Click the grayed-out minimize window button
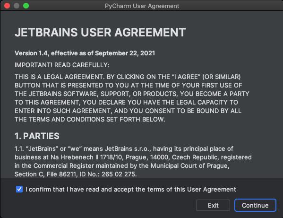283x218 pixels. [x=17, y=6]
